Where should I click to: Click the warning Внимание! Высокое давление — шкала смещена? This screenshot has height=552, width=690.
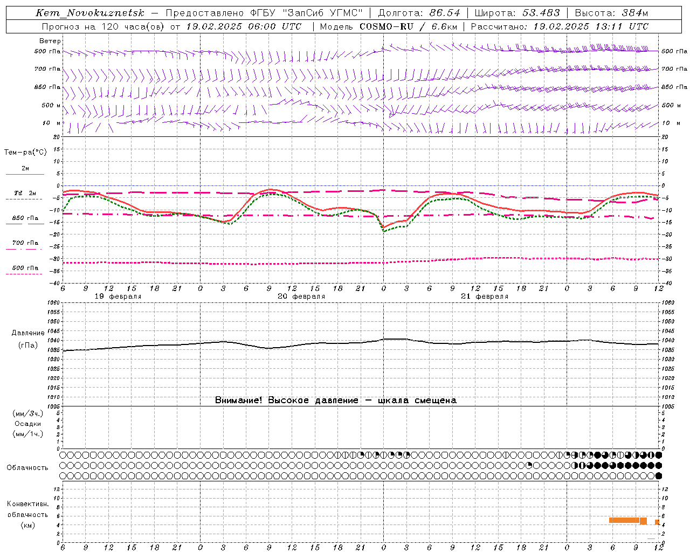click(x=335, y=401)
